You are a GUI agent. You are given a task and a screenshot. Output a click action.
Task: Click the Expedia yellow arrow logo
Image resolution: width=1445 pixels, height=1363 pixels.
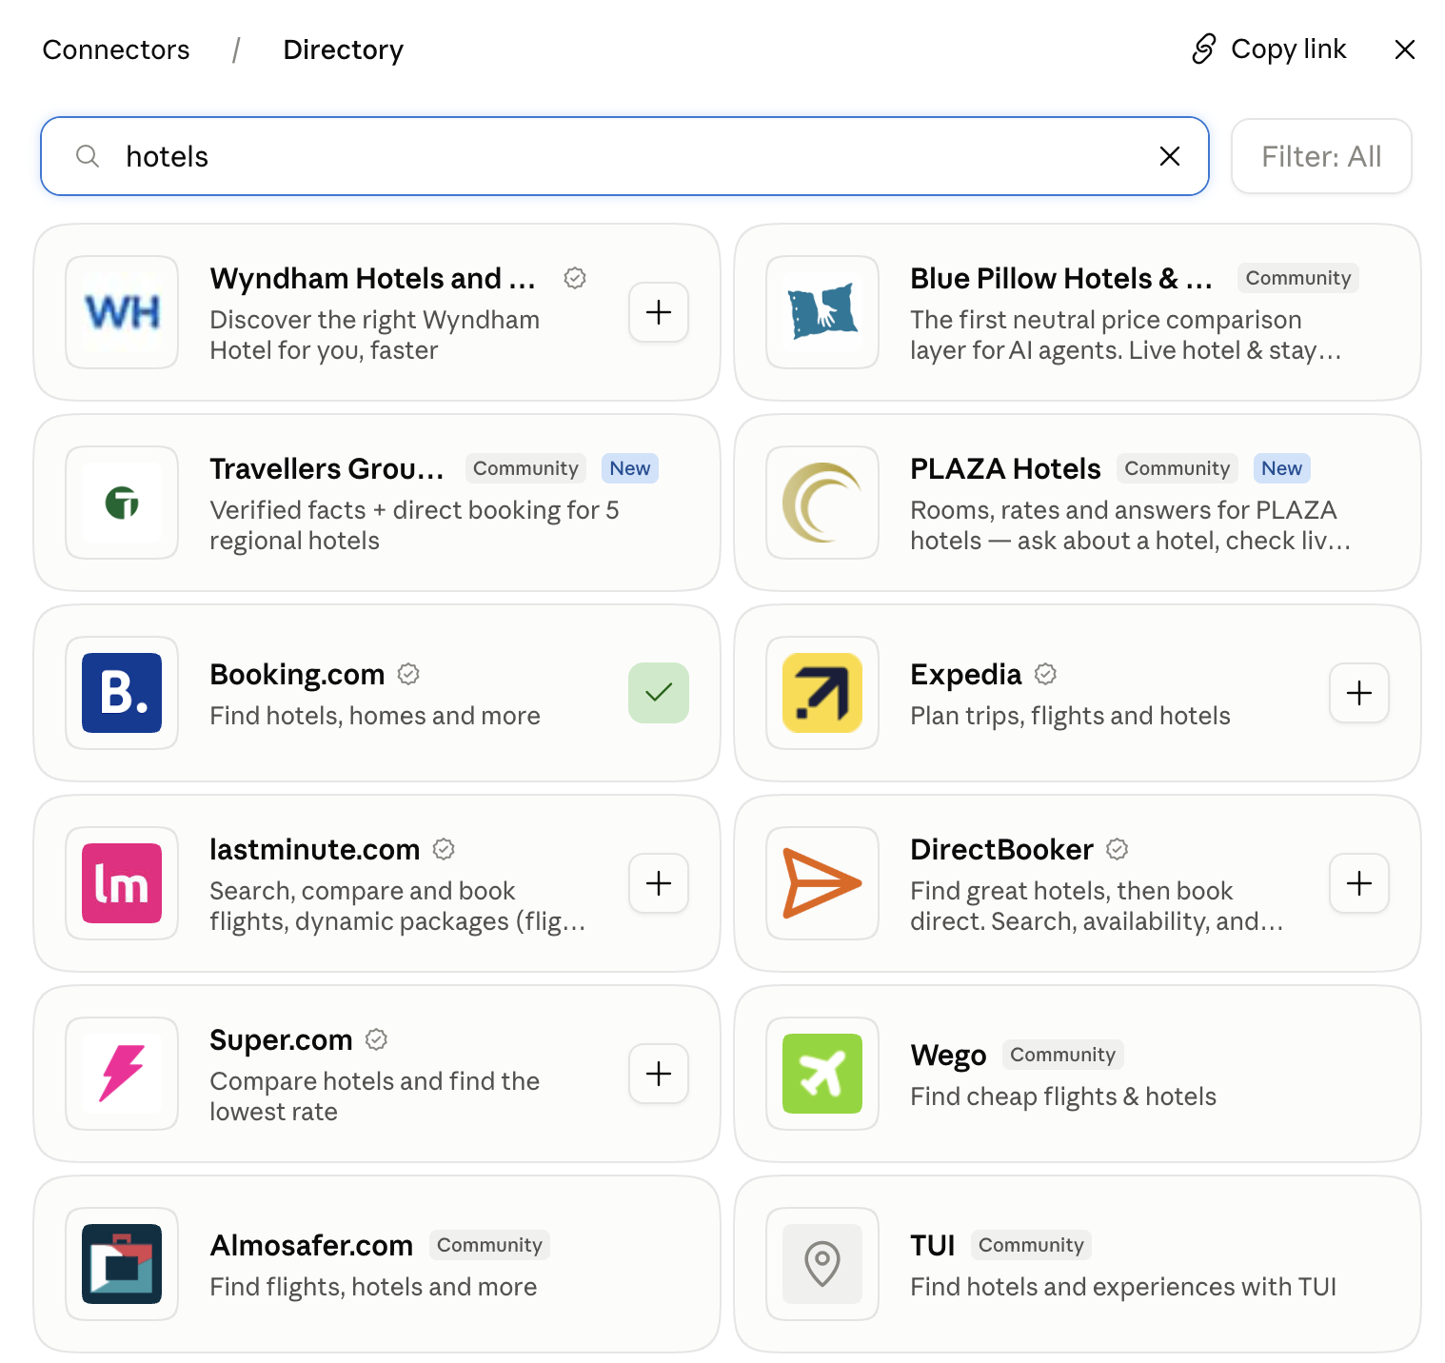822,693
